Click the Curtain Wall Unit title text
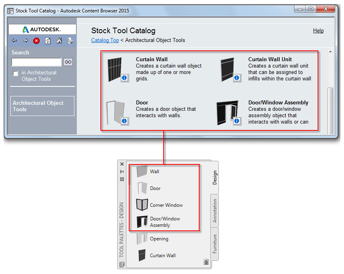 click(x=270, y=59)
